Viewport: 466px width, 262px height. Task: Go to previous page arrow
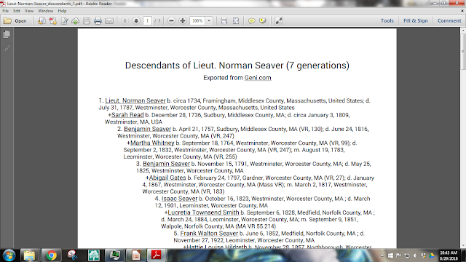[125, 21]
